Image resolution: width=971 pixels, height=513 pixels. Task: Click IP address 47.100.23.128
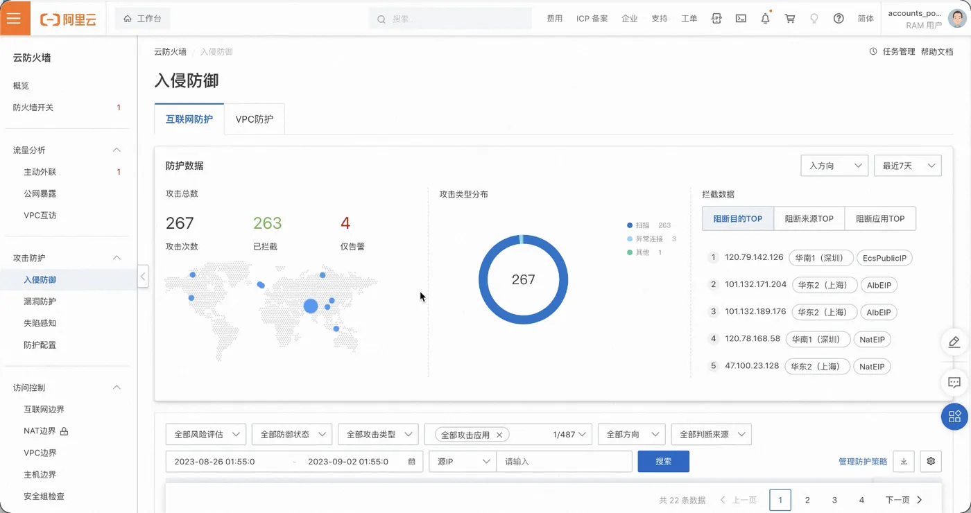click(x=752, y=365)
